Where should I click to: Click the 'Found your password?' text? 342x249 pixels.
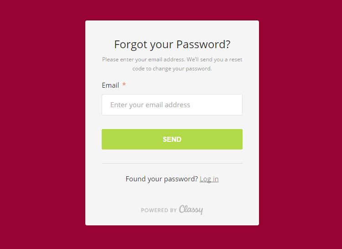tap(161, 179)
